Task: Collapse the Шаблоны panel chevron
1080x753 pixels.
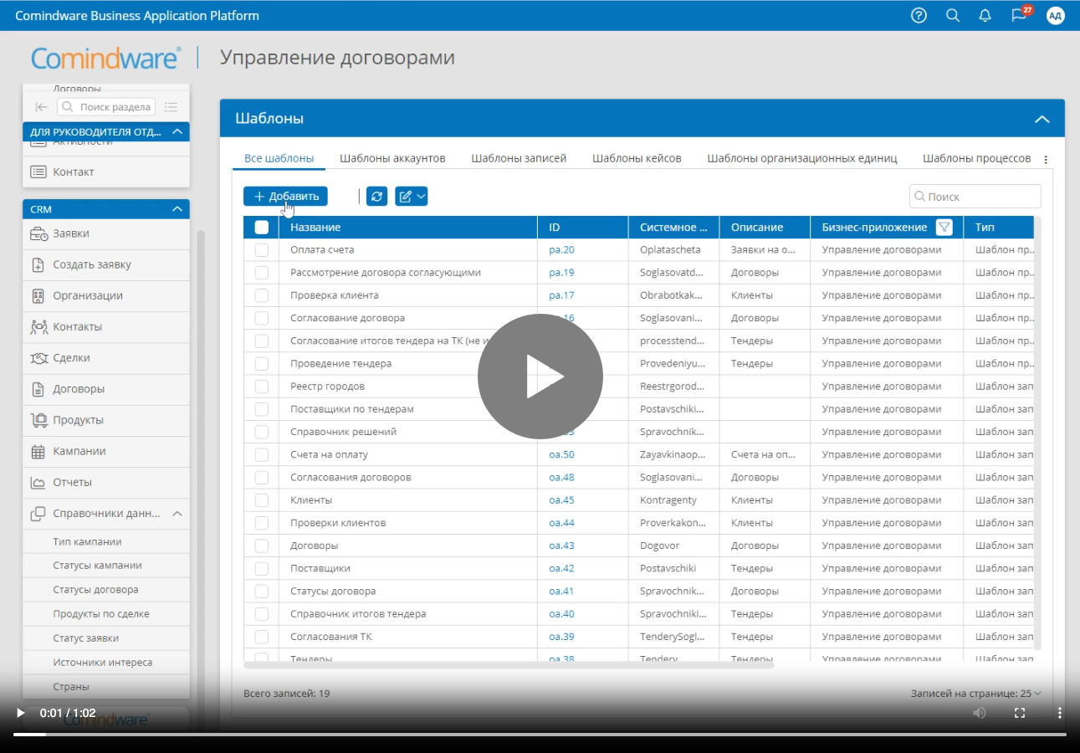Action: [1042, 119]
